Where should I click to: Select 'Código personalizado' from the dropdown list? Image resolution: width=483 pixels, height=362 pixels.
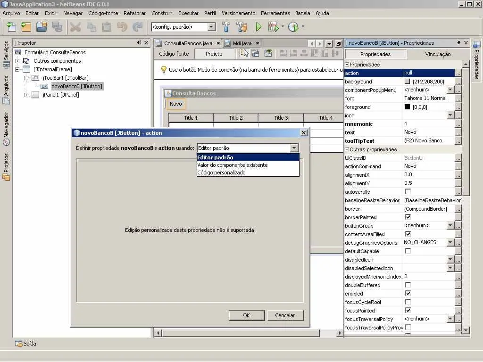pyautogui.click(x=221, y=173)
